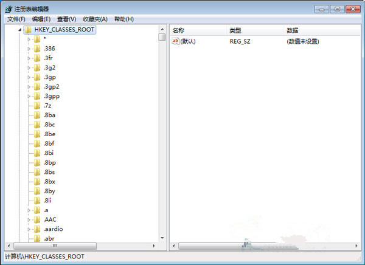Click the folder icon for .8ba
Image resolution: width=365 pixels, height=265 pixels.
[37, 115]
